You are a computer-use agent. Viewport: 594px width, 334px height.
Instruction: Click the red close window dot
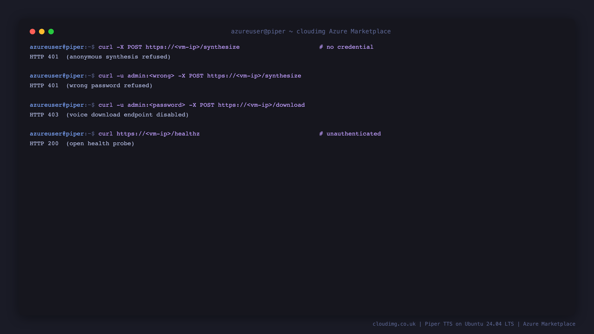pyautogui.click(x=32, y=32)
